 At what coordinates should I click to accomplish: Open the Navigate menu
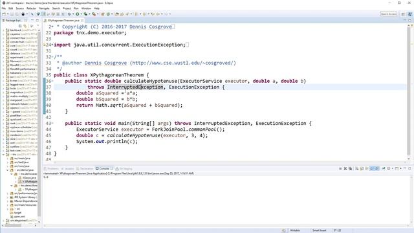click(45, 8)
